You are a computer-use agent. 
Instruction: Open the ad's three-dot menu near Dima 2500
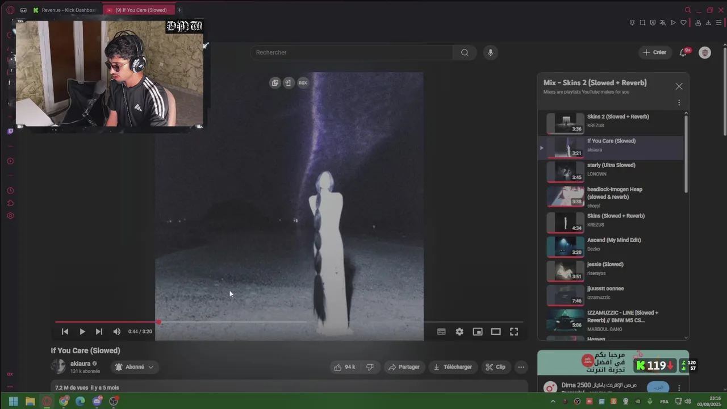(x=679, y=388)
